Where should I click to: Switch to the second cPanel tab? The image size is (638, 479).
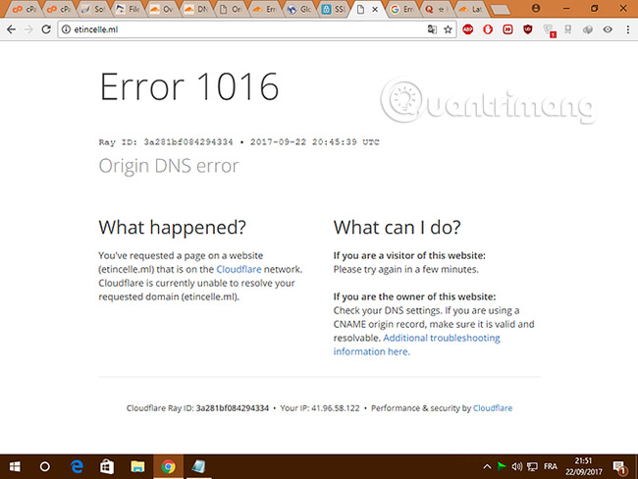pos(60,9)
